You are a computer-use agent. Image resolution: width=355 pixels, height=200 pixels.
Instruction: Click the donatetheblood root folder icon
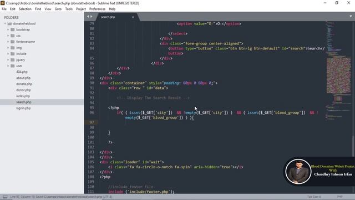click(x=9, y=23)
